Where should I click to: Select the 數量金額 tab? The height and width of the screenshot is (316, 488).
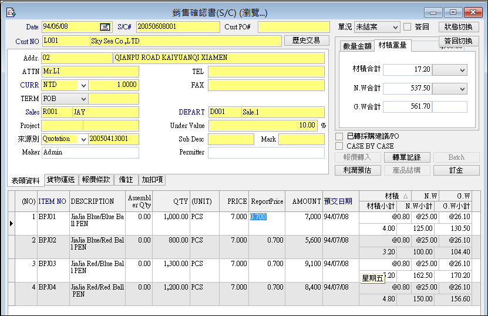tap(357, 46)
